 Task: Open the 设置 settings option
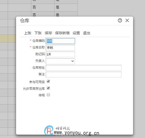[76, 33]
